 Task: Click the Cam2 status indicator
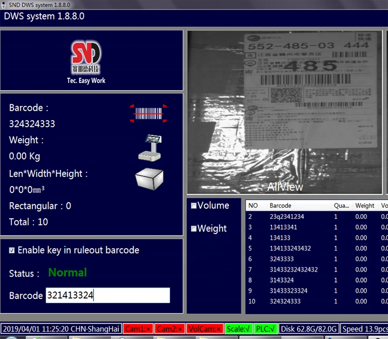point(170,329)
